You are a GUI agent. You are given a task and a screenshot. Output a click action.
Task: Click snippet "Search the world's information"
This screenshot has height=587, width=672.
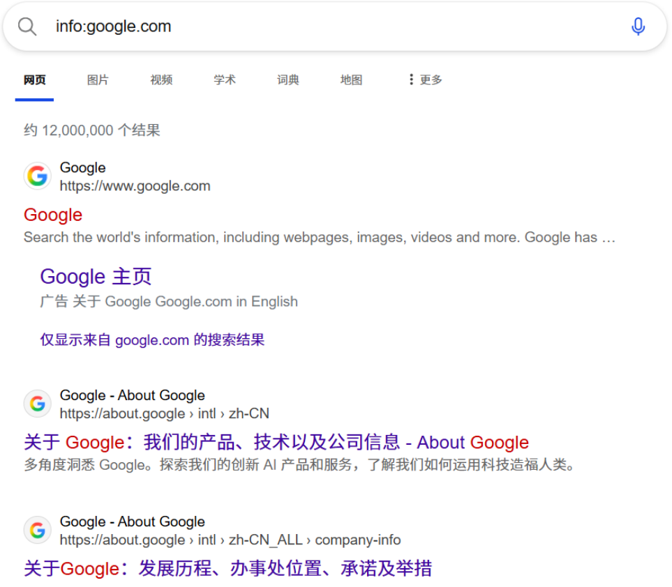(x=320, y=237)
